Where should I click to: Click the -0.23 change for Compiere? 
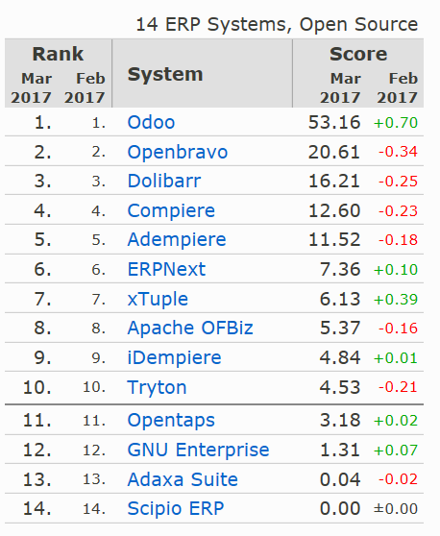(x=398, y=211)
